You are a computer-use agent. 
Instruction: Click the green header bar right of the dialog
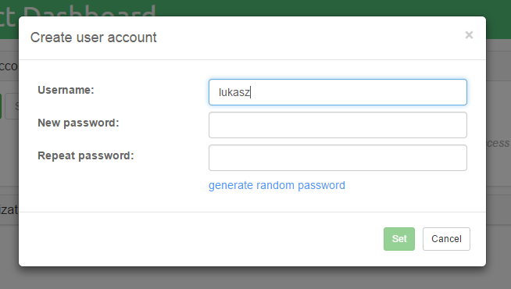click(x=498, y=20)
